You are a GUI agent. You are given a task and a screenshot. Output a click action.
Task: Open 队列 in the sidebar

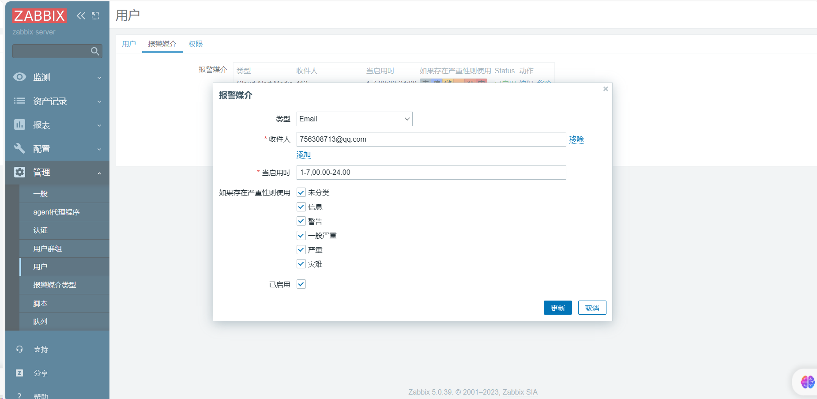(x=64, y=321)
